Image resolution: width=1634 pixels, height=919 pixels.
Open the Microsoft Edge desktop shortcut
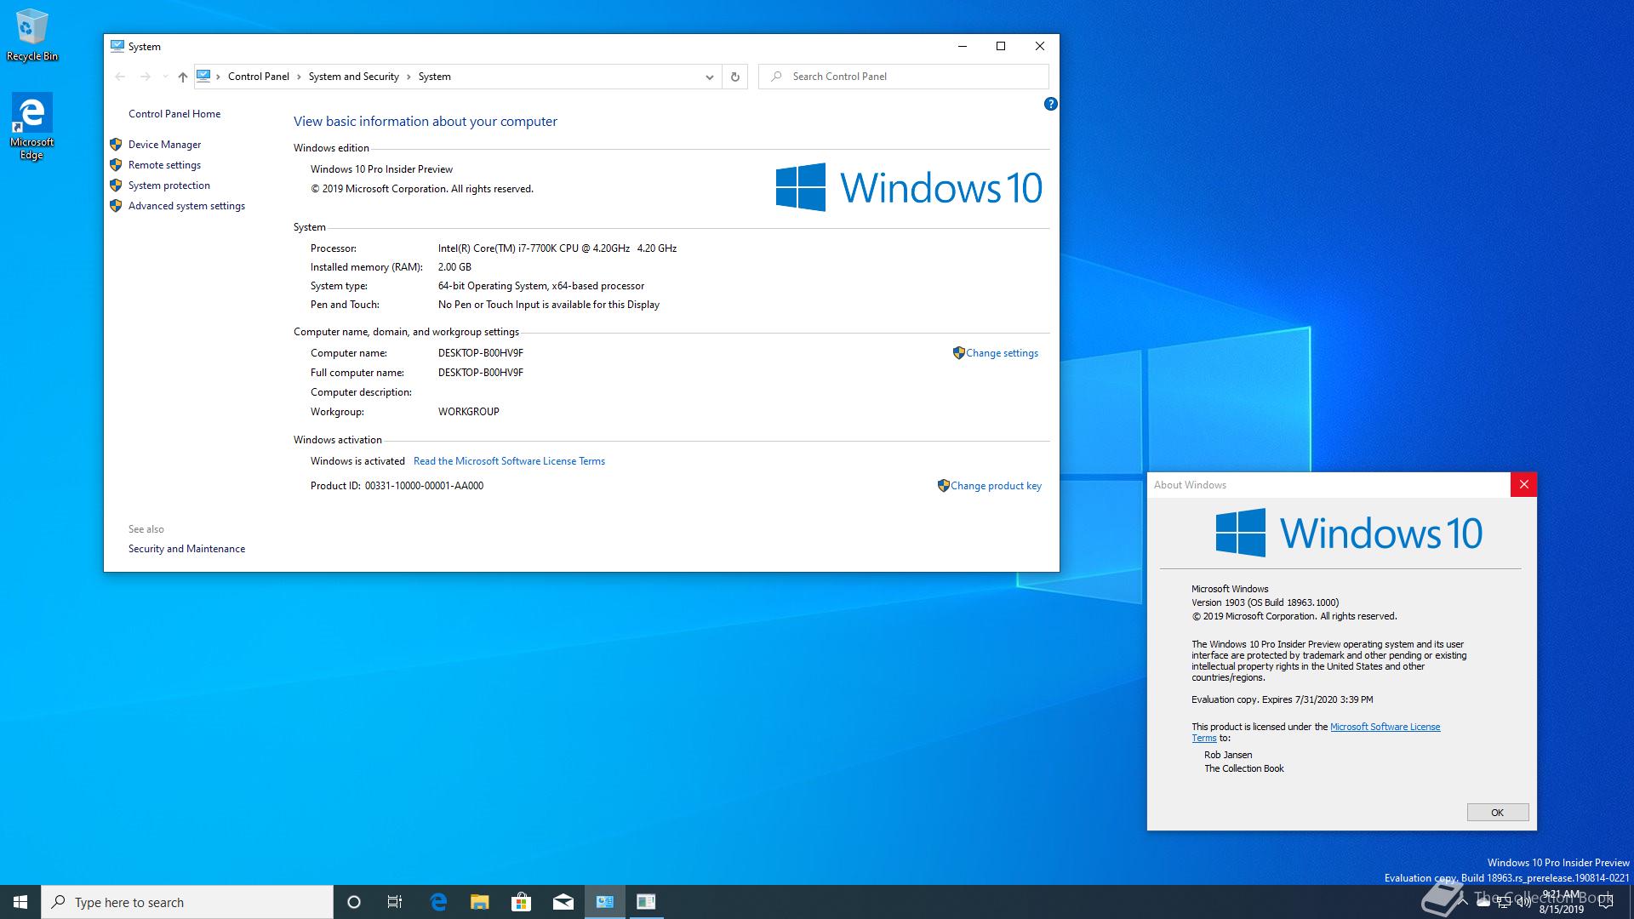[x=31, y=126]
